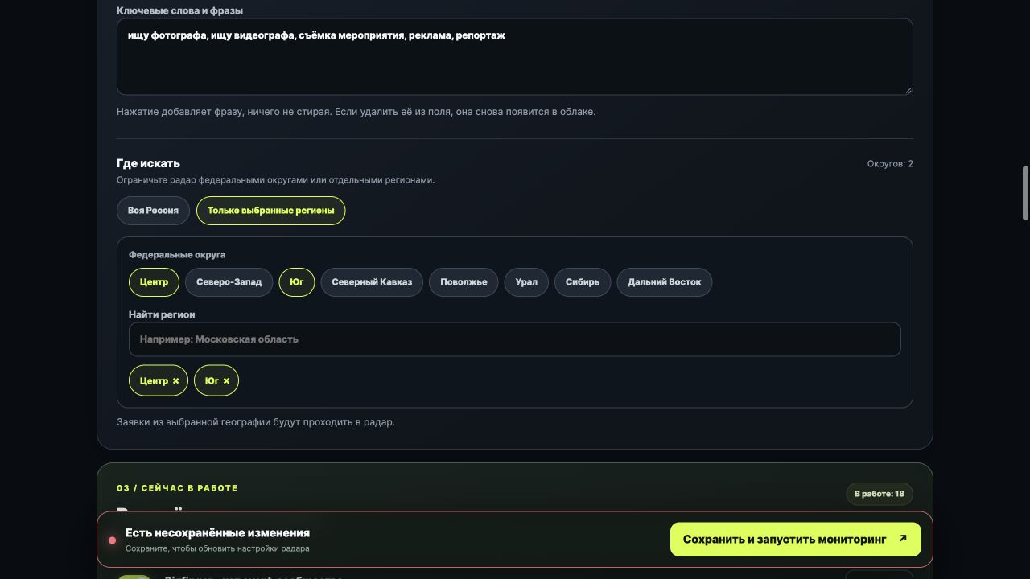Remove the selected Центр × chip under region search
This screenshot has width=1030, height=579.
coord(159,381)
